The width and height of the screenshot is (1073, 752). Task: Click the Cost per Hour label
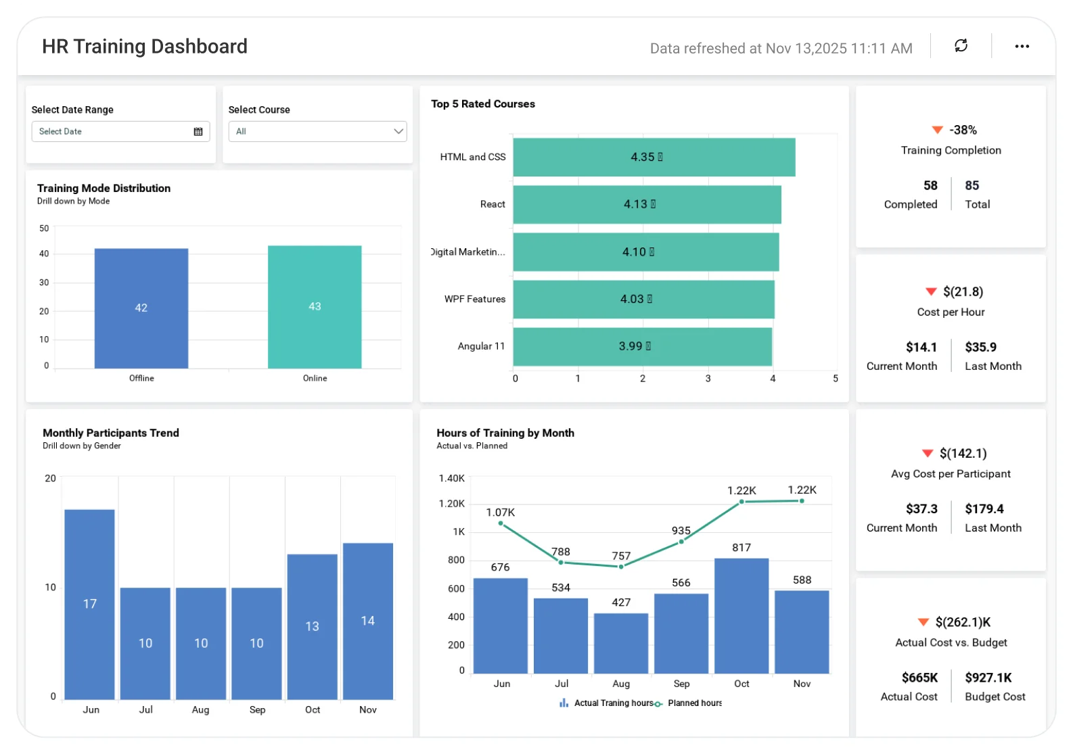pos(951,312)
